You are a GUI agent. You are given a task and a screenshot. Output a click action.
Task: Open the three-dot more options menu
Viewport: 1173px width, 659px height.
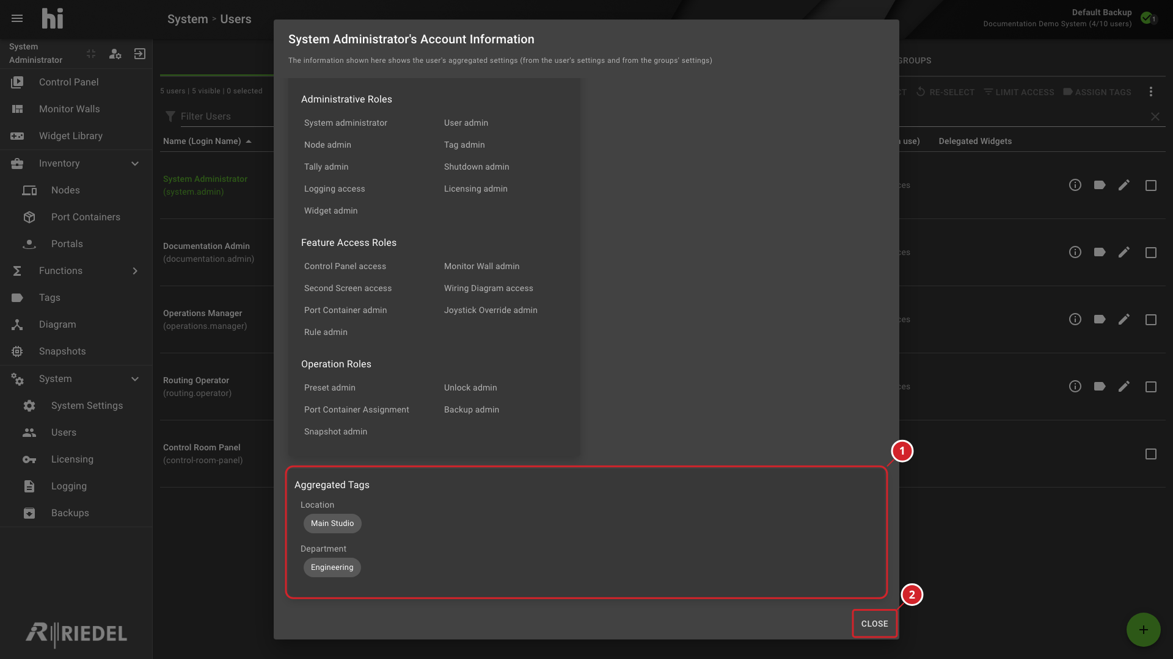tap(1151, 92)
